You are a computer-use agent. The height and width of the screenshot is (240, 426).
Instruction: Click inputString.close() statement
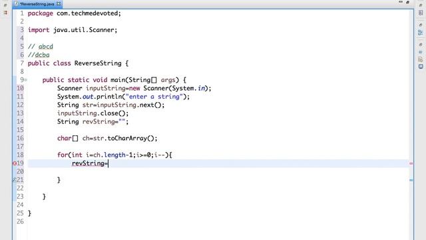(x=93, y=113)
